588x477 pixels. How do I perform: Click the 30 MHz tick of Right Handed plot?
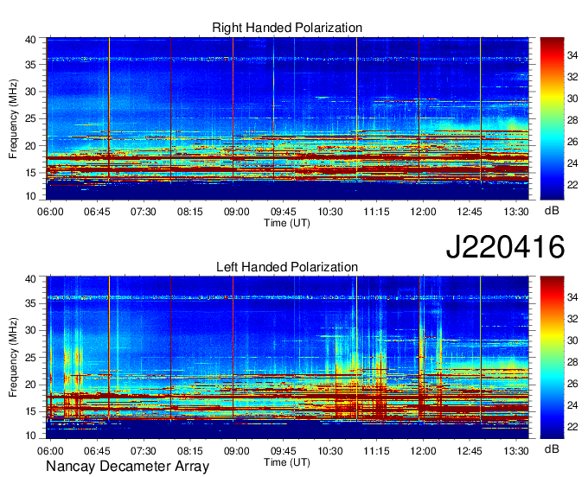30,92
